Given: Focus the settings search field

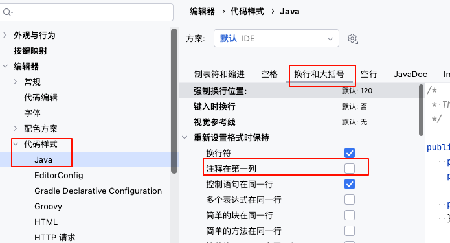Looking at the screenshot, I should click(x=86, y=12).
